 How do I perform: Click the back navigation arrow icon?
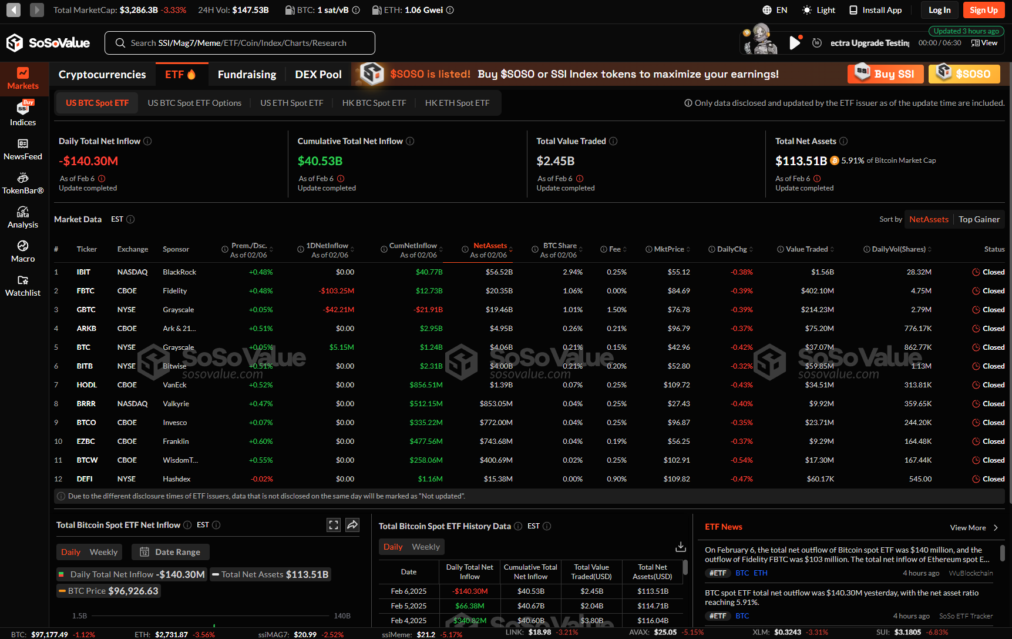14,10
